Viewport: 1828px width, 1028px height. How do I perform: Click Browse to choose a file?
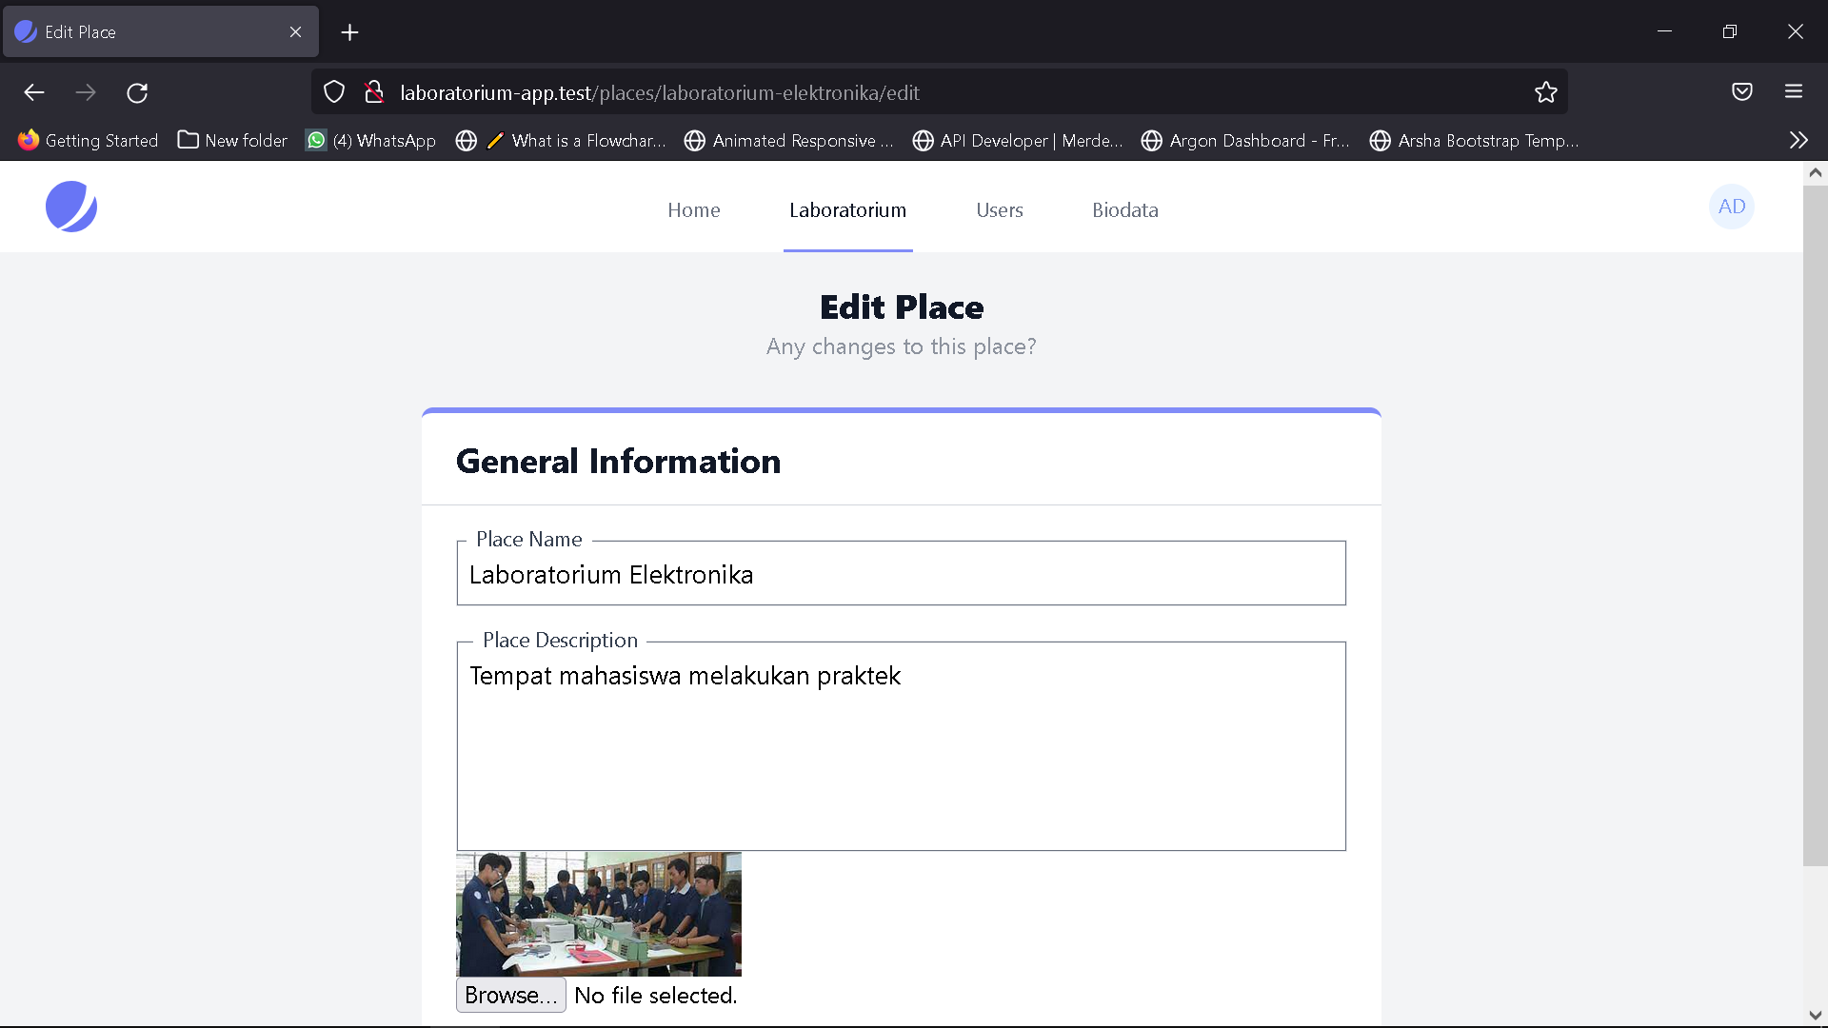(x=510, y=995)
